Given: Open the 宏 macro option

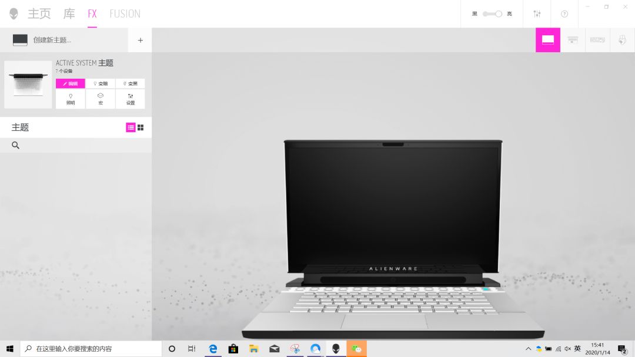Looking at the screenshot, I should [101, 99].
